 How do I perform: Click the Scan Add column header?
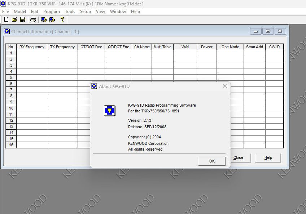coord(255,47)
